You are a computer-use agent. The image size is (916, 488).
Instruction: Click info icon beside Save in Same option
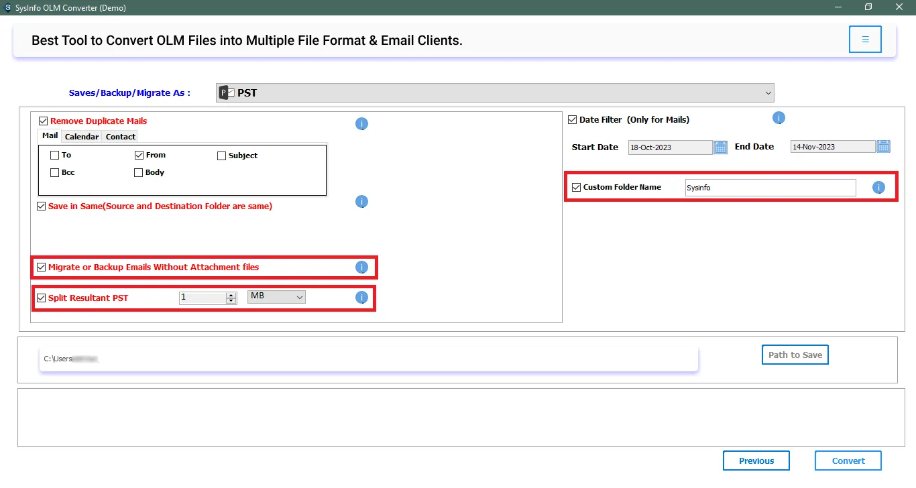point(361,202)
